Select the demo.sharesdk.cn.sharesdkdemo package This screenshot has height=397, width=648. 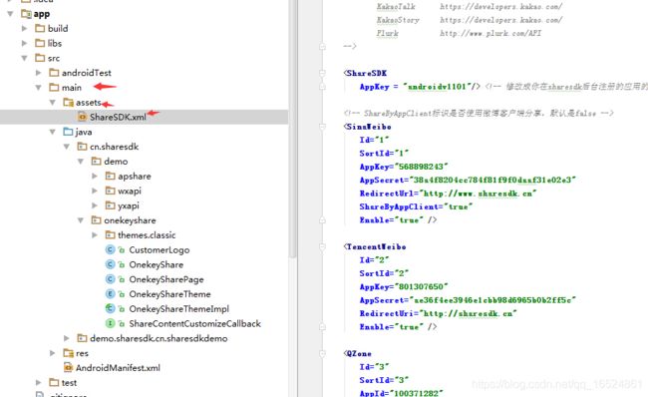(159, 338)
